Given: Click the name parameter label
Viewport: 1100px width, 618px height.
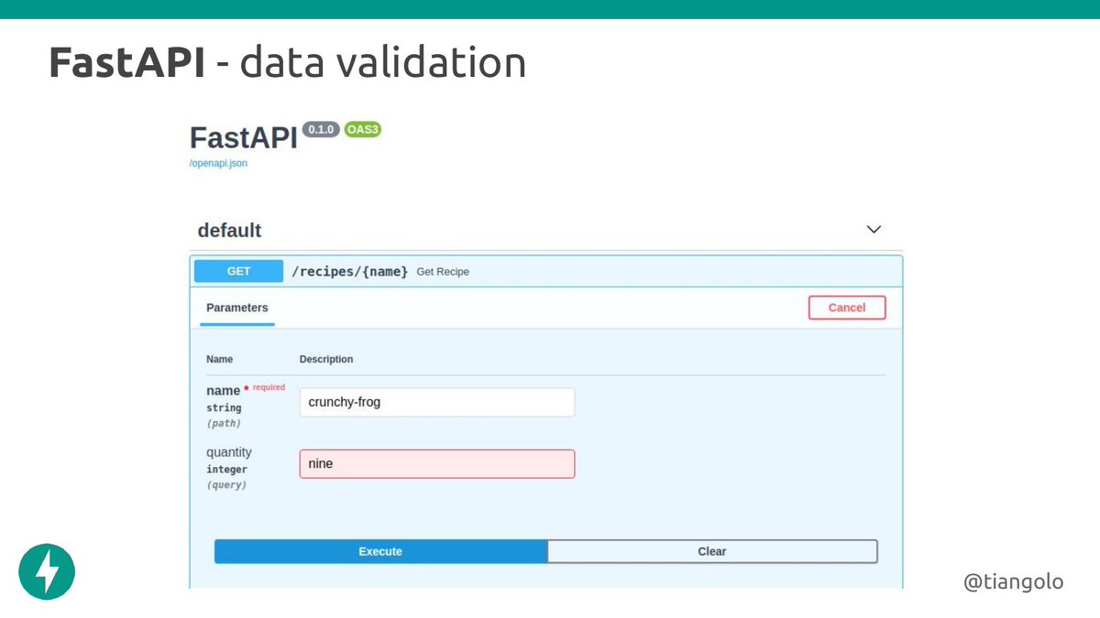Looking at the screenshot, I should point(223,391).
